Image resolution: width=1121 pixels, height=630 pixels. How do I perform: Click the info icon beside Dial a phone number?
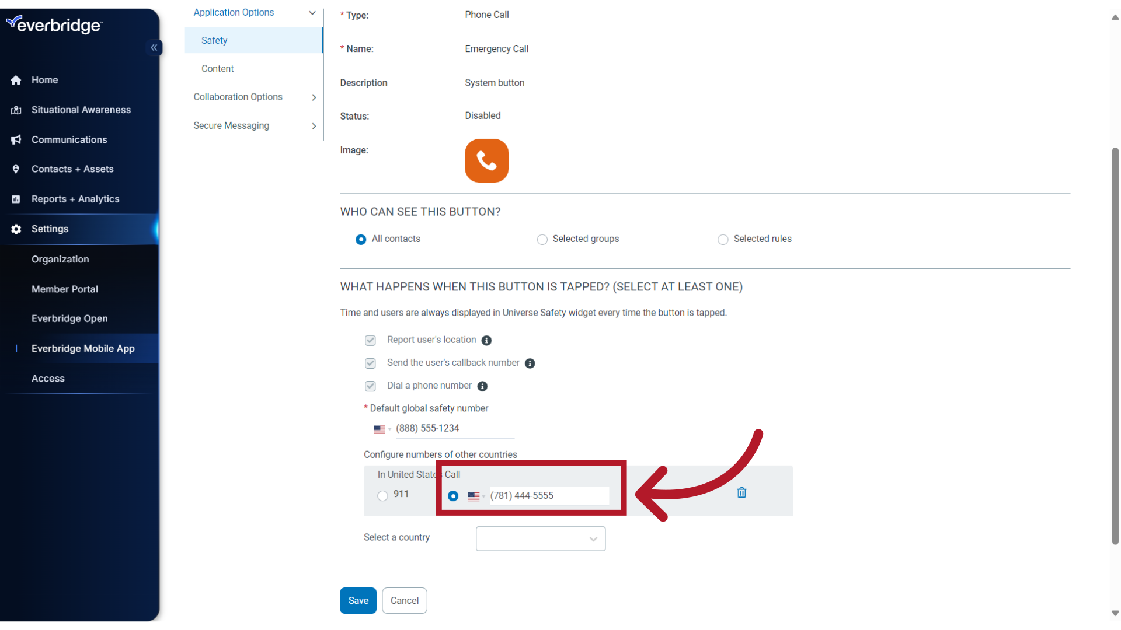(x=482, y=386)
